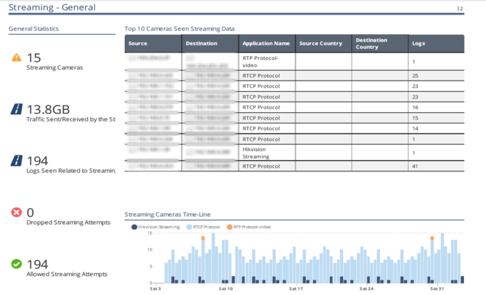Screen dimensions: 486x295
Task: Click the Application Name column header
Action: [x=267, y=44]
